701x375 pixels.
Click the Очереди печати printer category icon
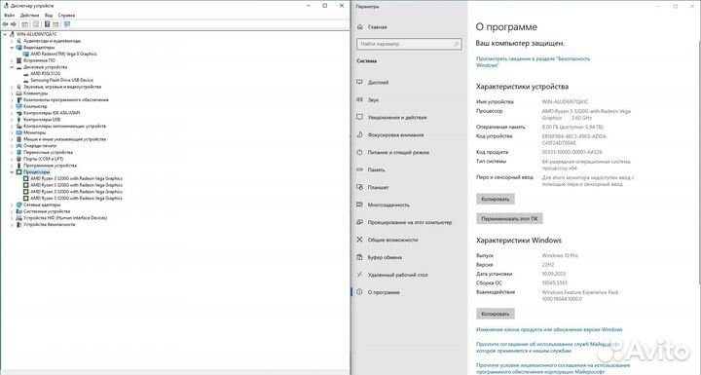(18, 145)
